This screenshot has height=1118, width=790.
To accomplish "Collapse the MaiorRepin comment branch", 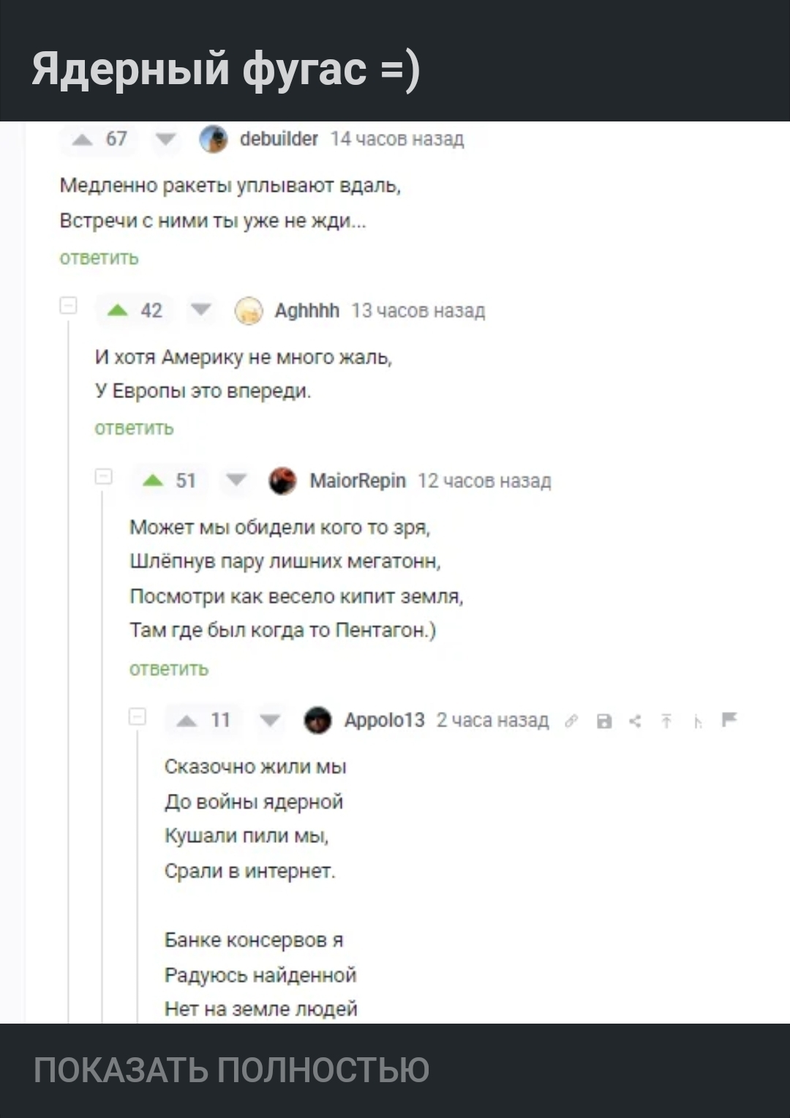I will pyautogui.click(x=103, y=477).
